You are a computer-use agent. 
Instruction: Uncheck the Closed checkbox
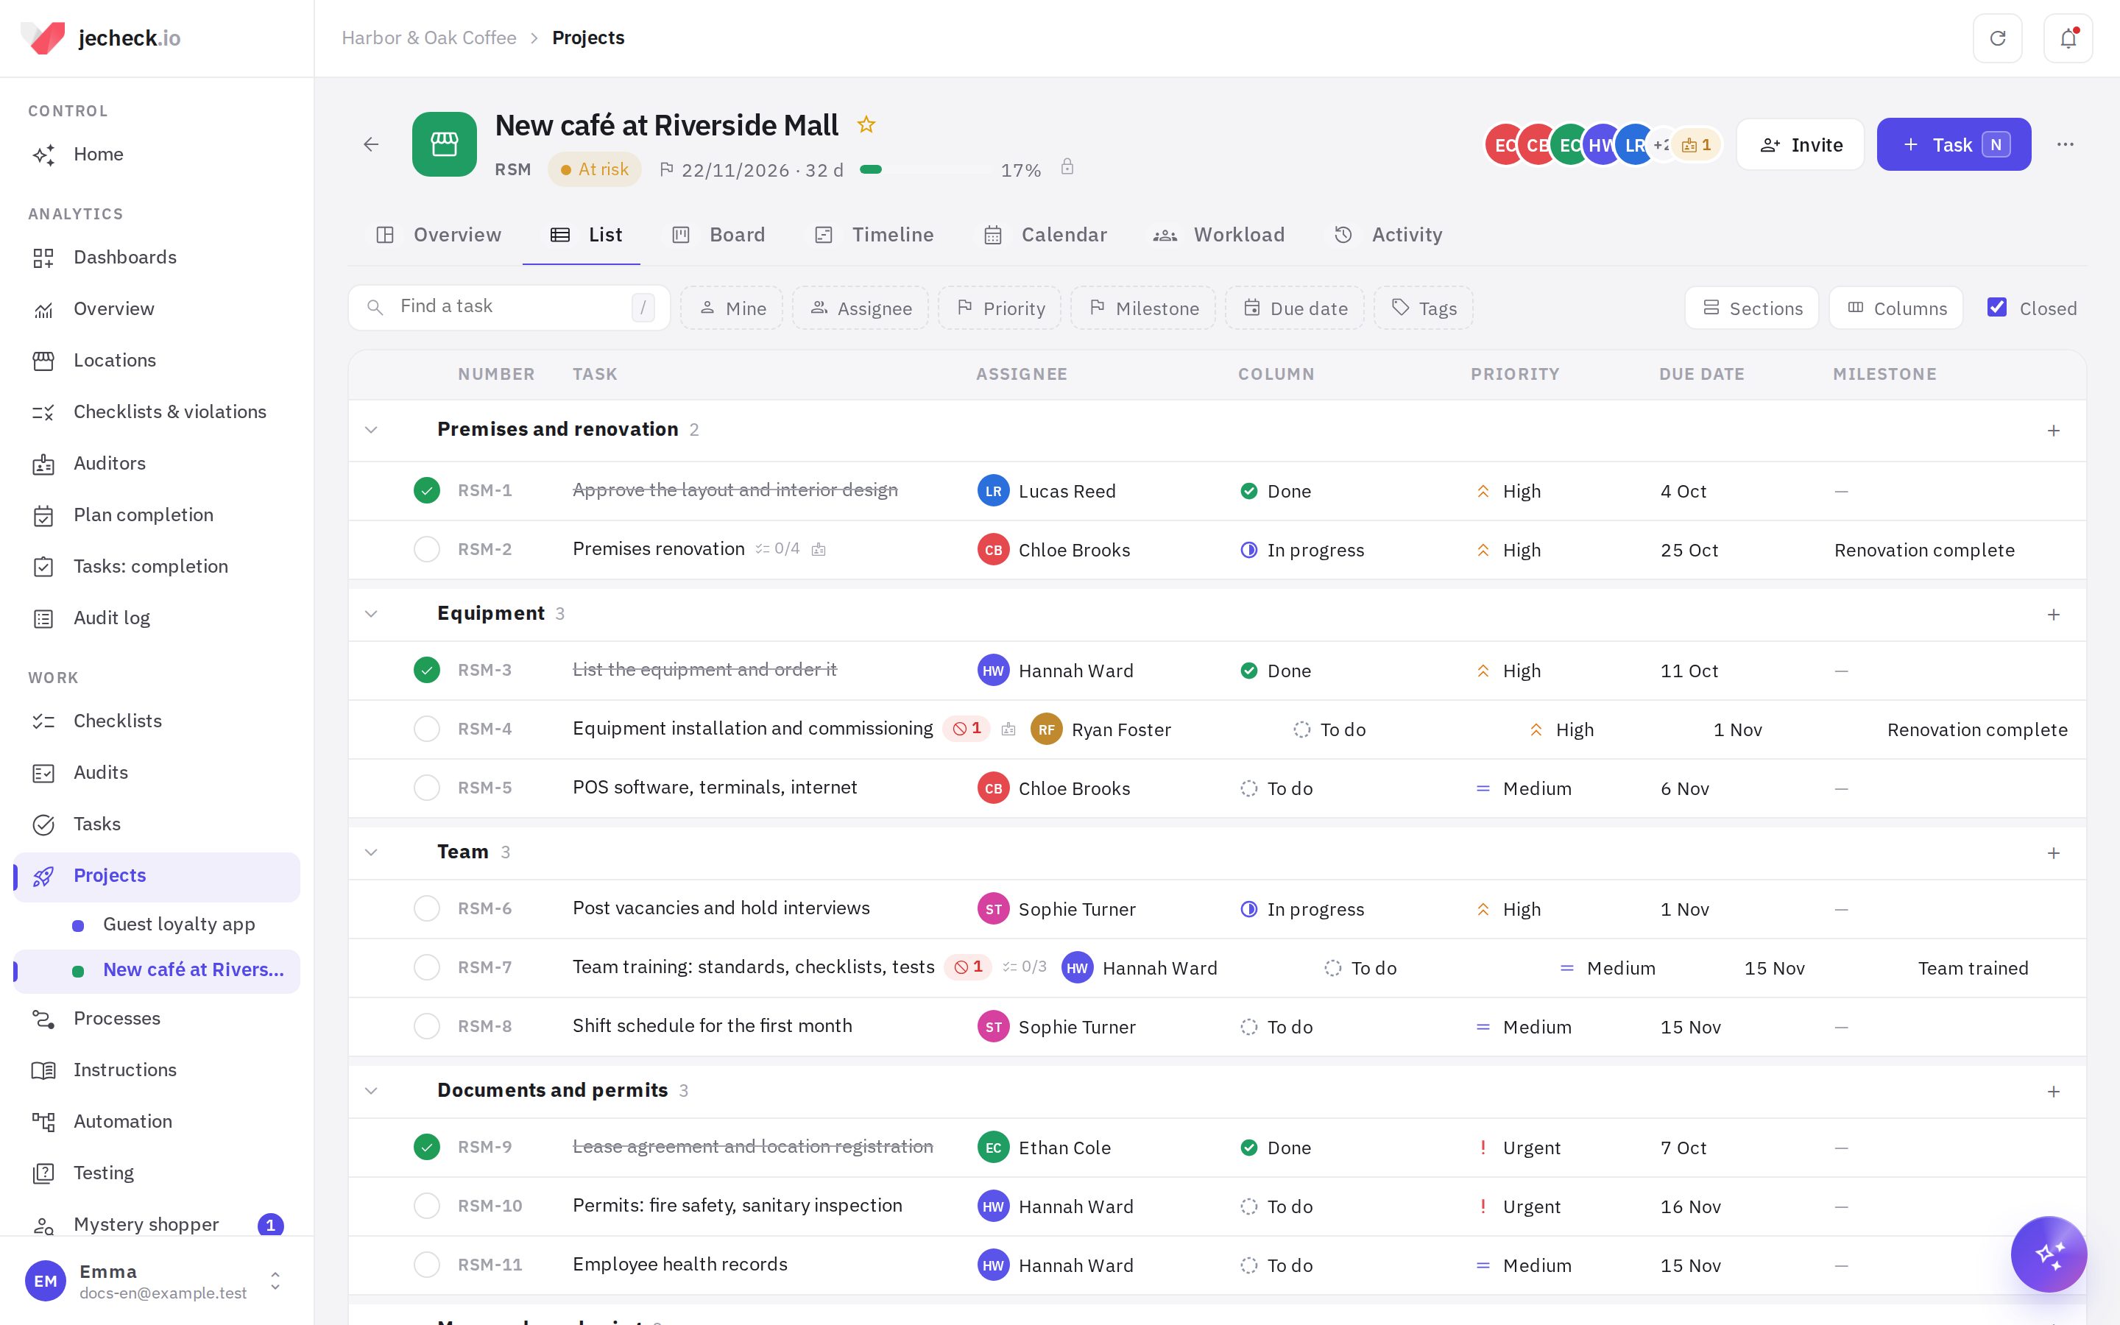[x=1997, y=308]
